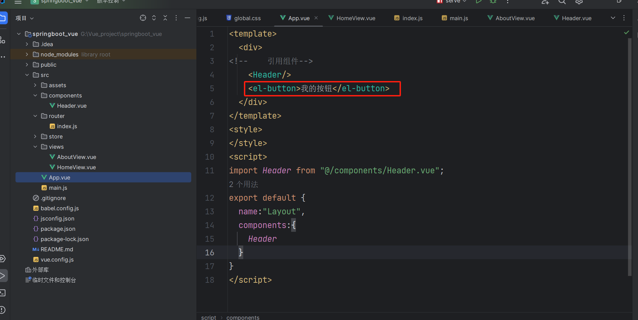Collapse the components folder
This screenshot has height=320, width=638.
click(35, 95)
